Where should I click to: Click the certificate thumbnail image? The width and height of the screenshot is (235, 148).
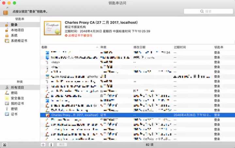tap(53, 28)
